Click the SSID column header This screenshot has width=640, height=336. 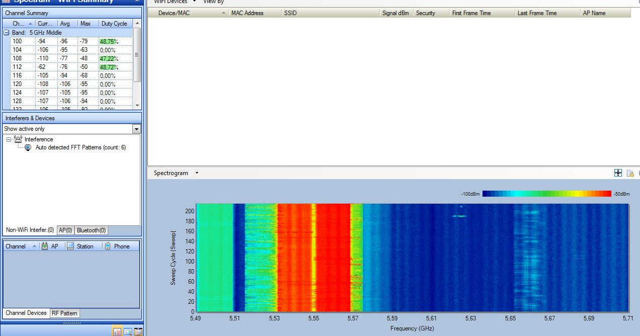pos(331,13)
